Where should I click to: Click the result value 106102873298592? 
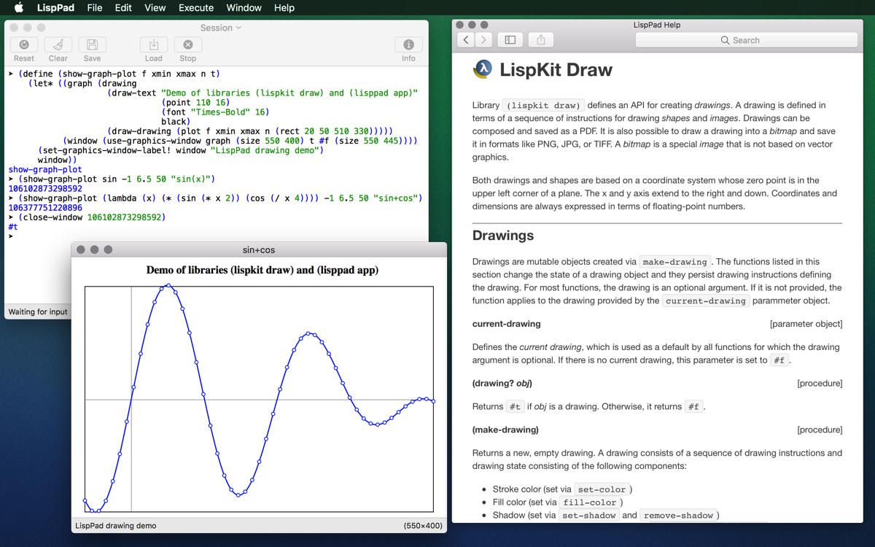point(45,188)
